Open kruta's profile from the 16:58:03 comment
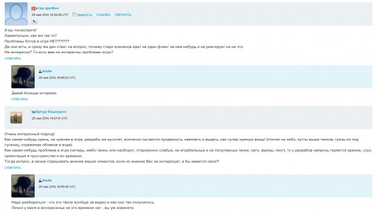The image size is (375, 212). click(x=47, y=71)
